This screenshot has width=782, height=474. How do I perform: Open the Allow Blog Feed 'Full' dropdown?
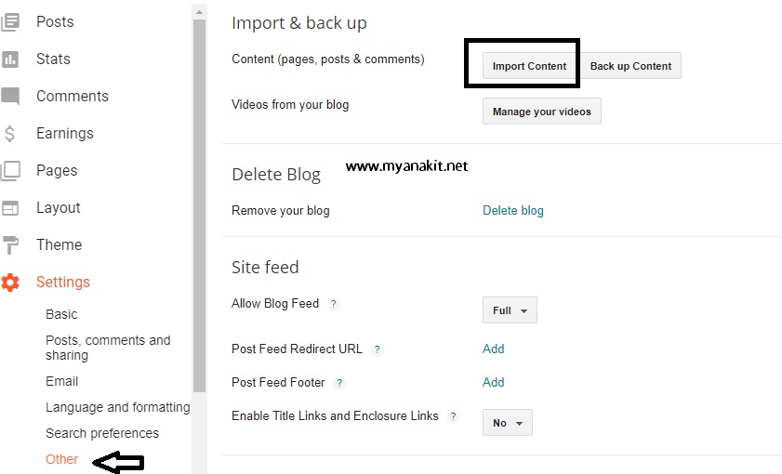510,310
